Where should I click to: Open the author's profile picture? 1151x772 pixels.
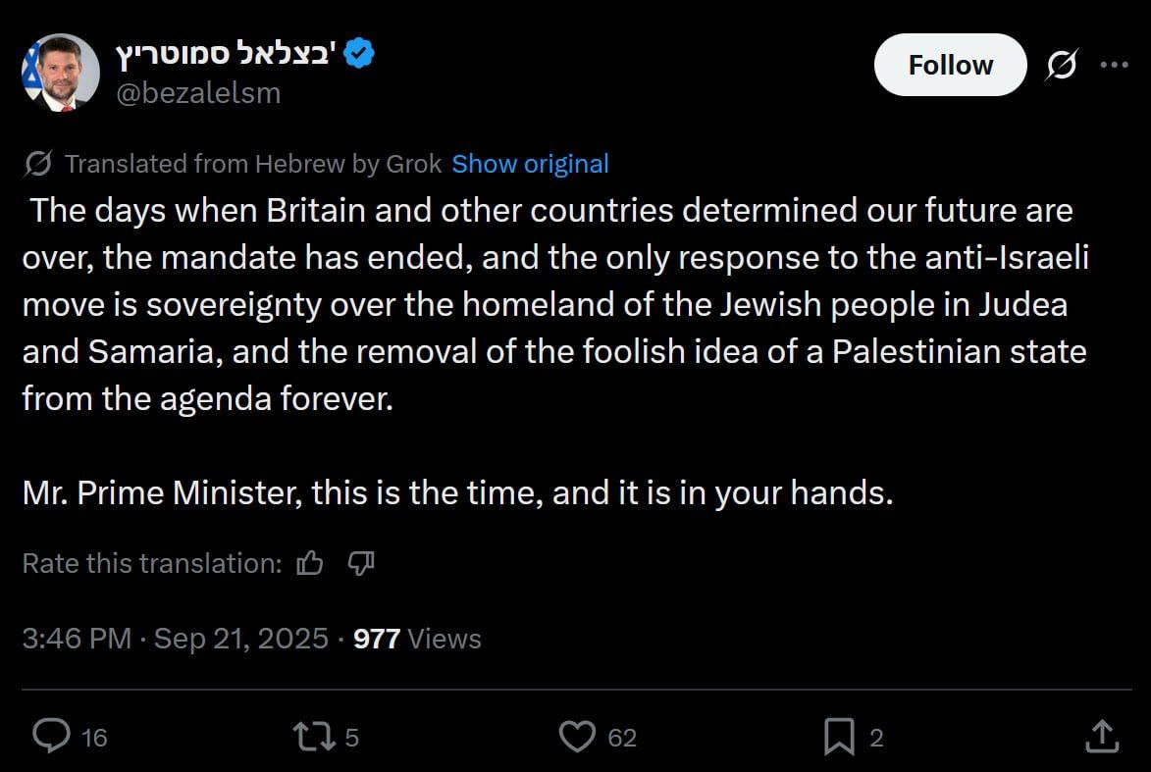61,72
